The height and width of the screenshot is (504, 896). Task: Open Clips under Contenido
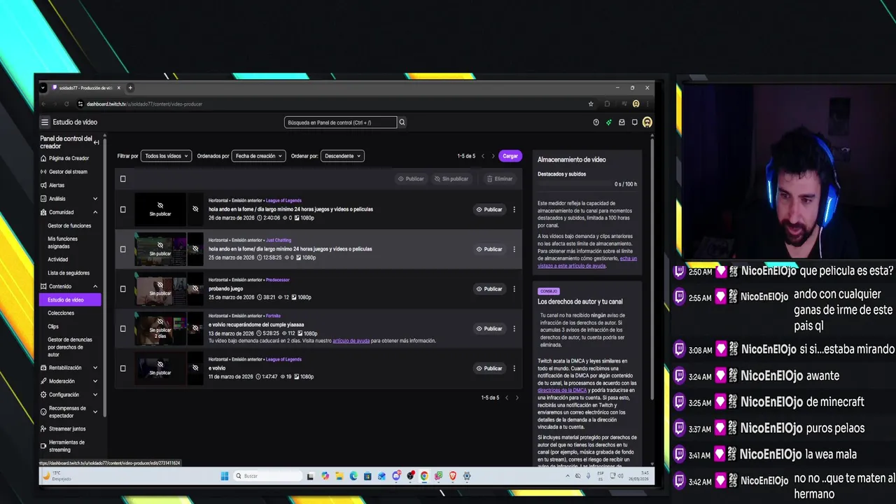[x=53, y=326]
